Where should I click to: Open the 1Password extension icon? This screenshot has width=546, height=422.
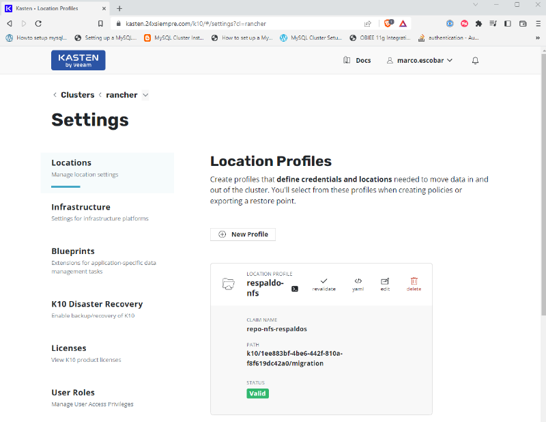(450, 23)
